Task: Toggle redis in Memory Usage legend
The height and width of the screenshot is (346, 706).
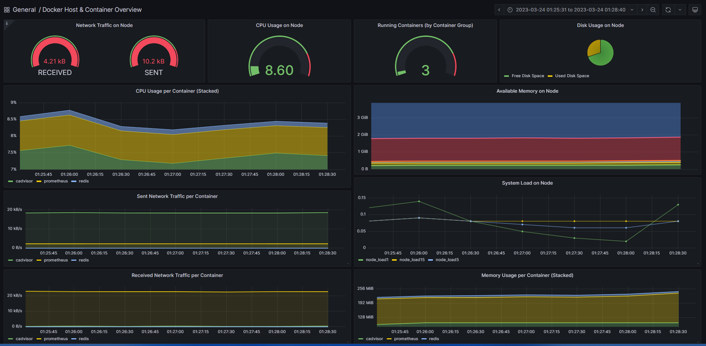Action: click(434, 339)
